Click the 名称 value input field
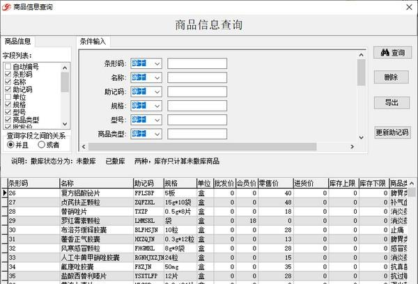The height and width of the screenshot is (284, 418). [197, 77]
